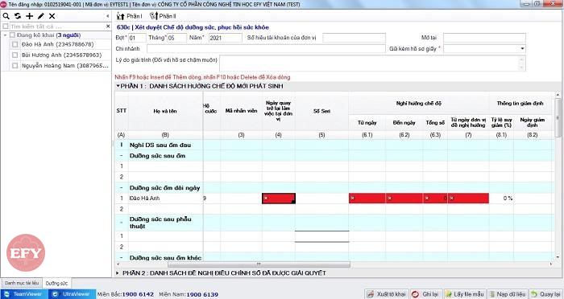Click the Số Seri column header
Image resolution: width=564 pixels, height=299 pixels.
(321, 111)
